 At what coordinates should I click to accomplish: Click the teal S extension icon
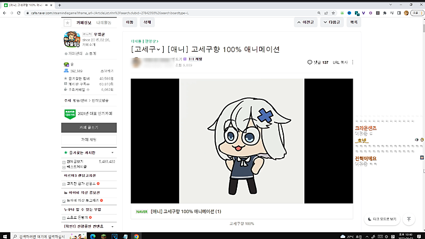coord(356,13)
